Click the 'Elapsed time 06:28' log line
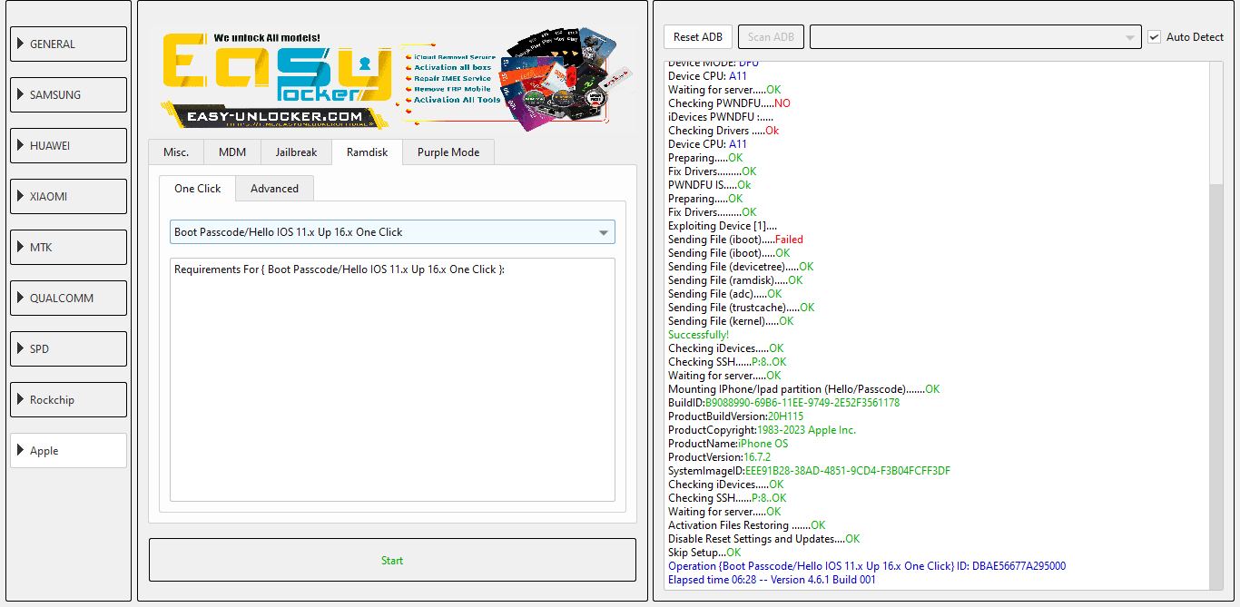 (772, 580)
